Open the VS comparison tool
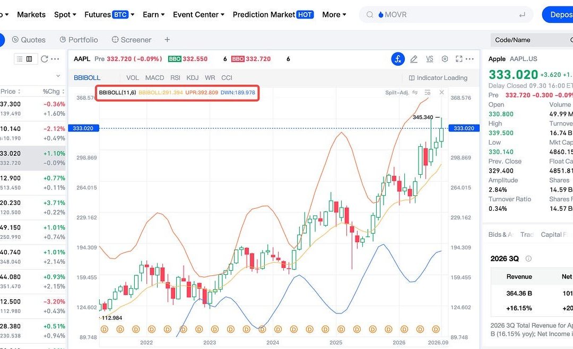This screenshot has width=573, height=349. [x=429, y=59]
